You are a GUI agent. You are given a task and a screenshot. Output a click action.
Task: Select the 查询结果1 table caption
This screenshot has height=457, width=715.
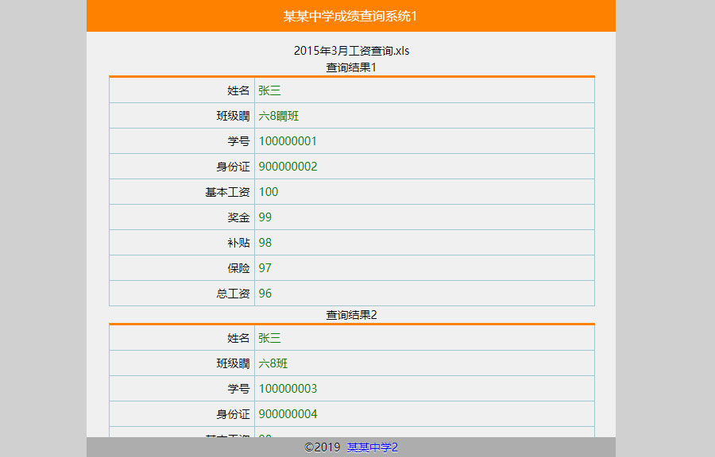coord(351,67)
